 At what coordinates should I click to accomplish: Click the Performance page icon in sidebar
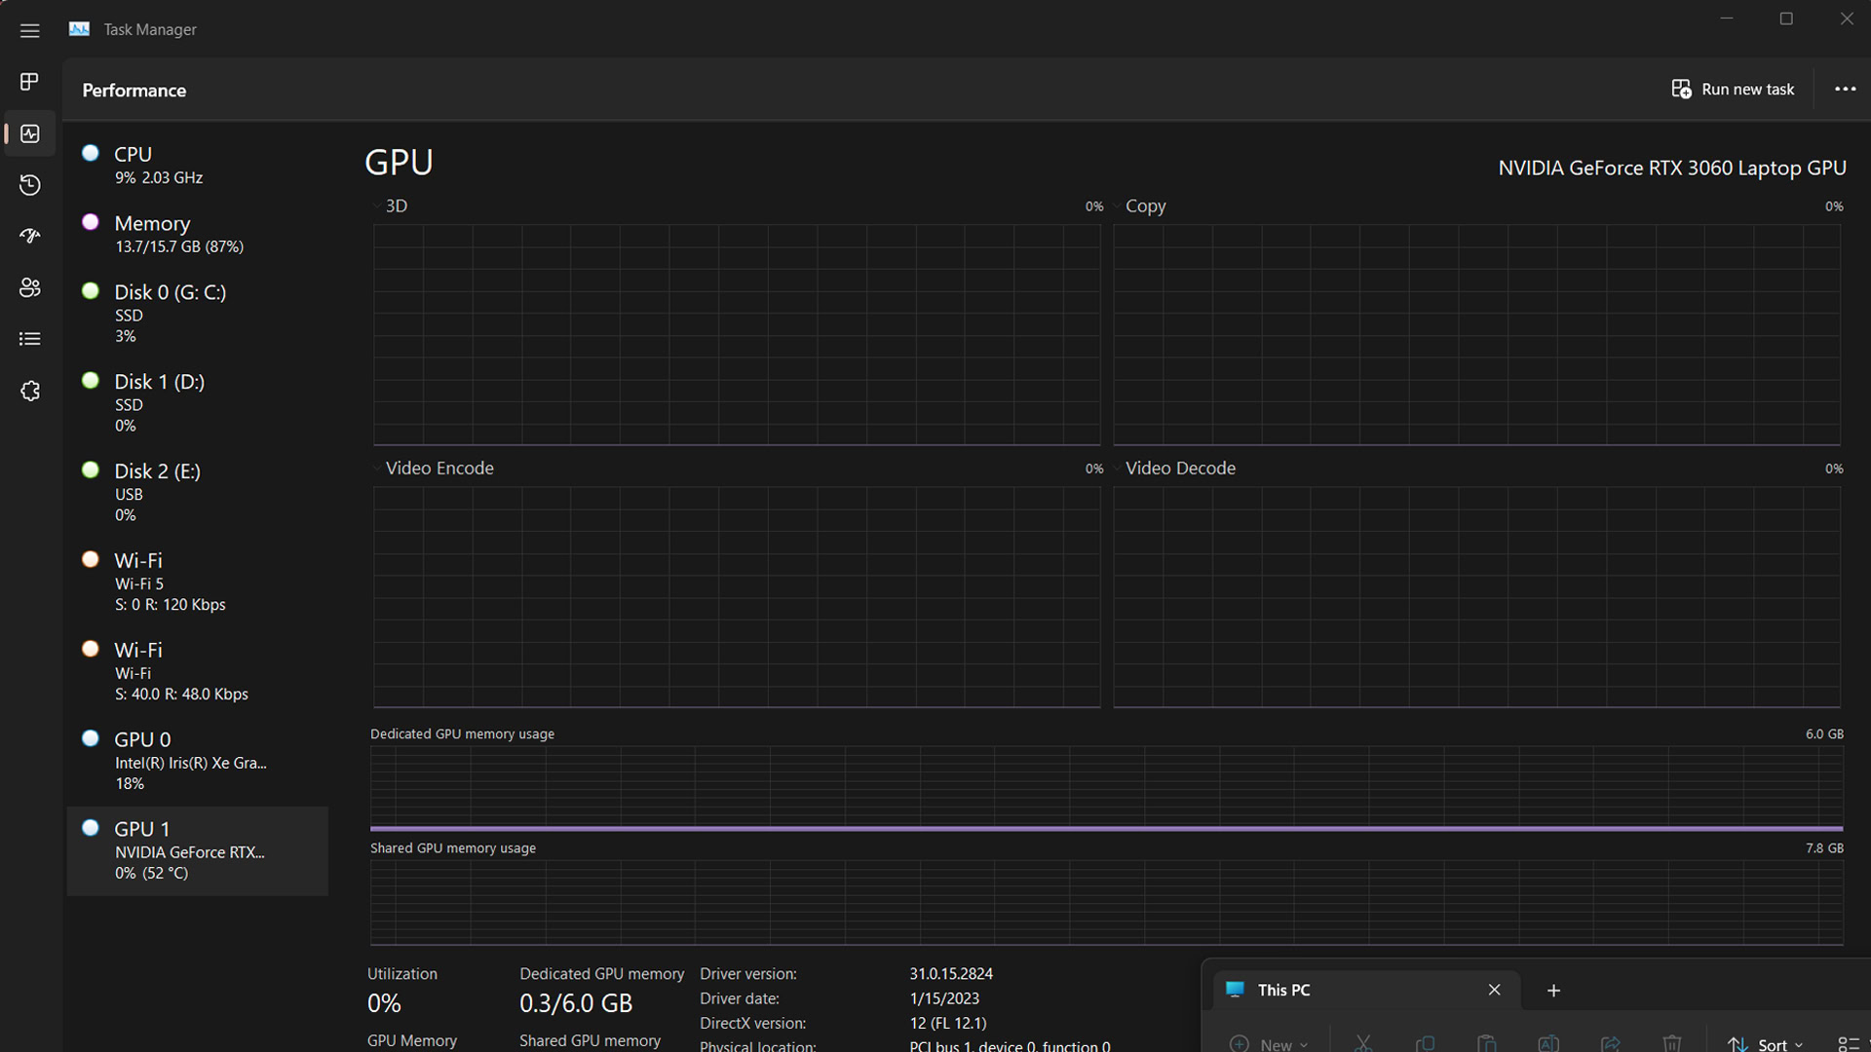29,133
